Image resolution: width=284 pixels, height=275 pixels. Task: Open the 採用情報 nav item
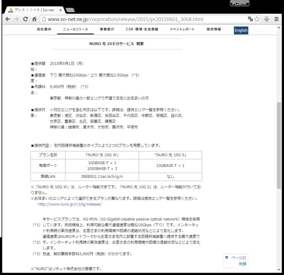tap(214, 29)
